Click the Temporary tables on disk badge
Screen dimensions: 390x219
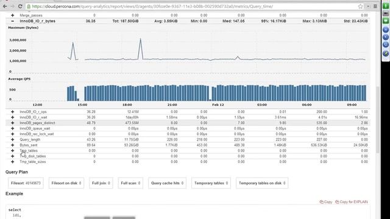(x=262, y=183)
